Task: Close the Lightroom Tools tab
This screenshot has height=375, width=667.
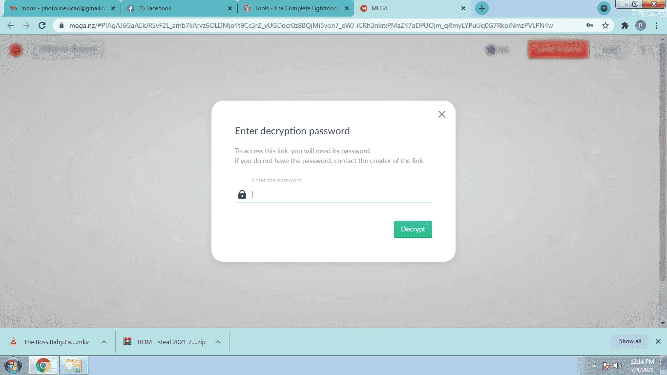Action: (x=346, y=8)
